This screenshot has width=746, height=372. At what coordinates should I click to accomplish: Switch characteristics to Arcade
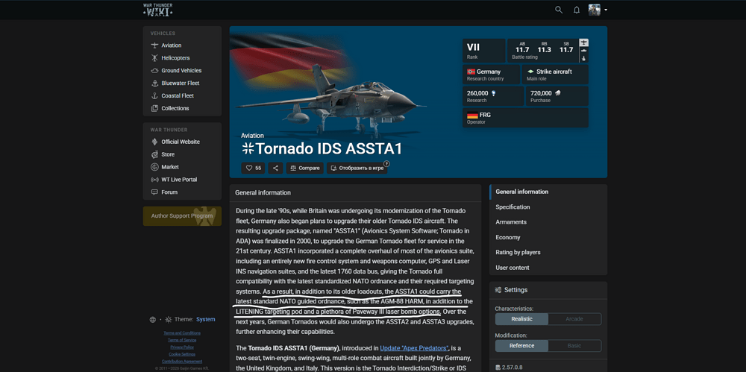pyautogui.click(x=574, y=319)
